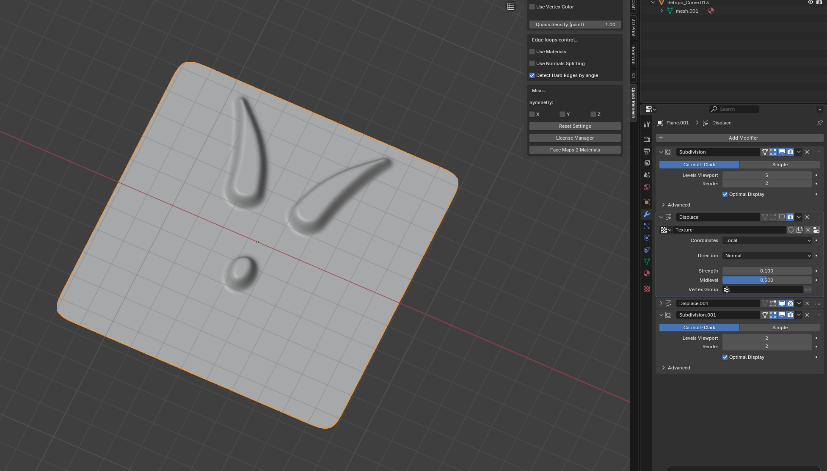This screenshot has height=471, width=827.
Task: Remove the Subdivision modifier with X
Action: tap(807, 152)
